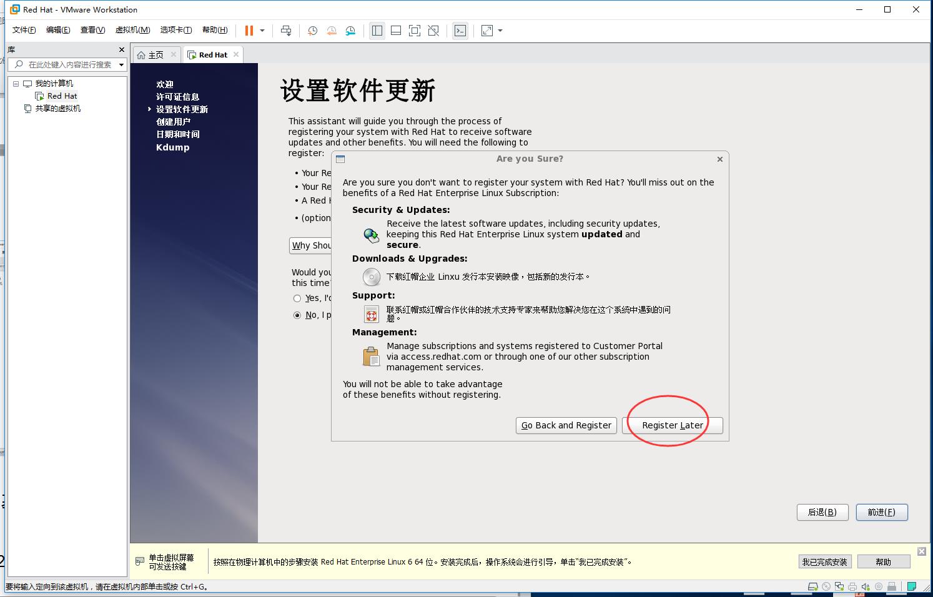Click the keyboard hint icon in install bar
The width and height of the screenshot is (933, 597).
coord(140,561)
